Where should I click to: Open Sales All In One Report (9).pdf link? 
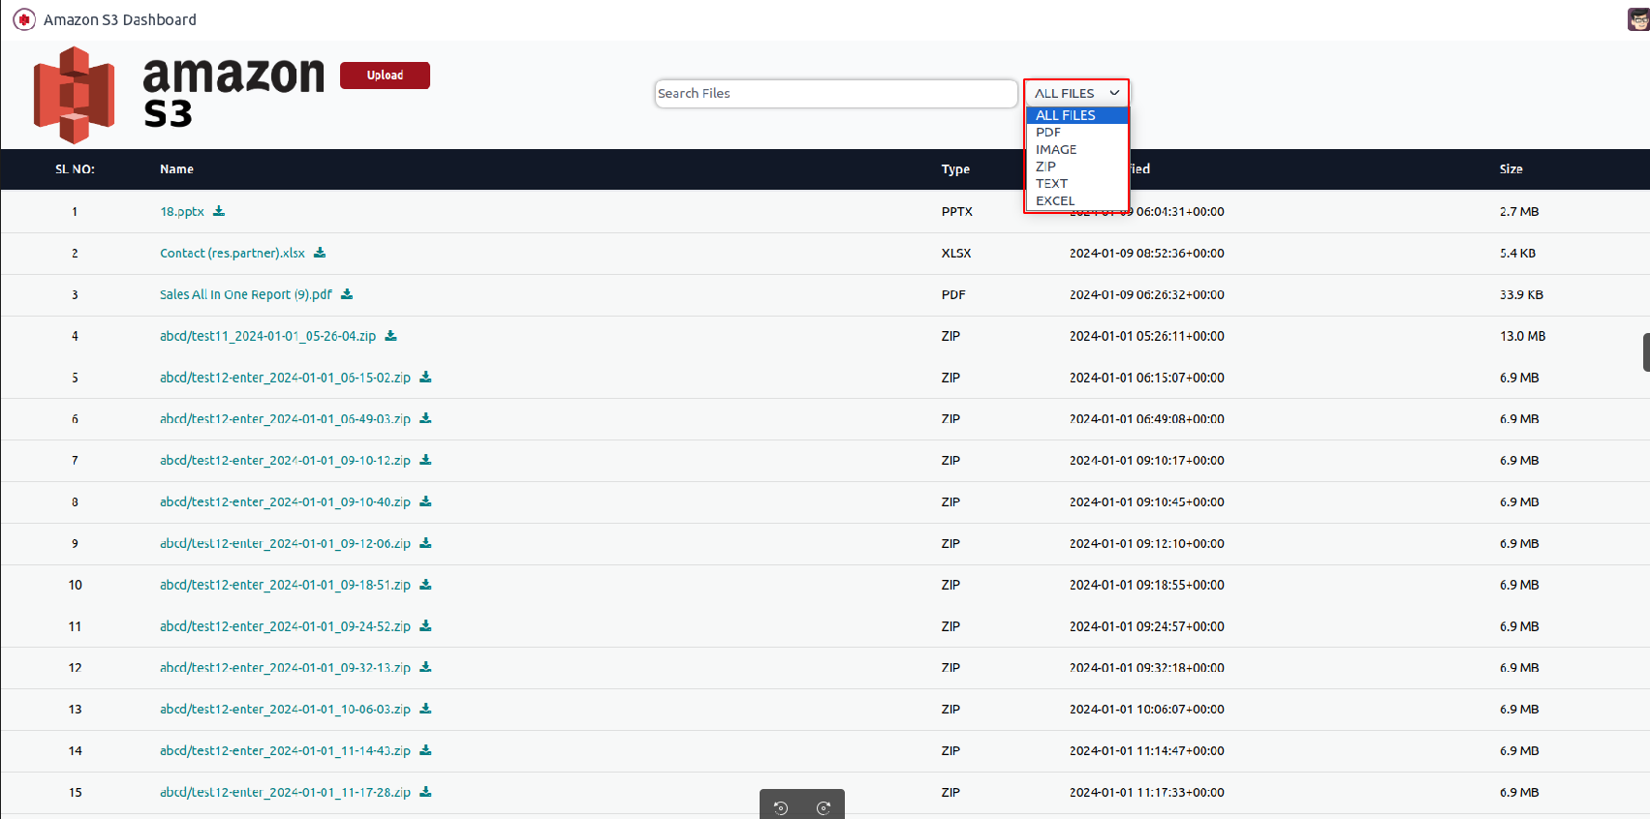tap(246, 294)
